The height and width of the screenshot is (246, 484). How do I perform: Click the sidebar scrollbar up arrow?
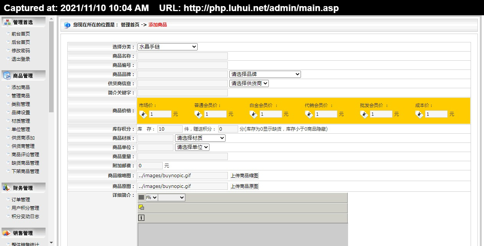pyautogui.click(x=51, y=19)
